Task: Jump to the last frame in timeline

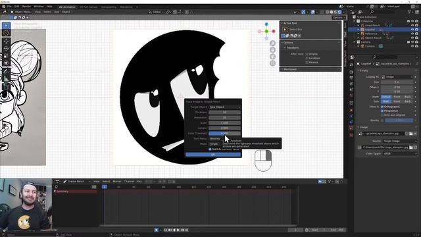Action: pos(187,230)
